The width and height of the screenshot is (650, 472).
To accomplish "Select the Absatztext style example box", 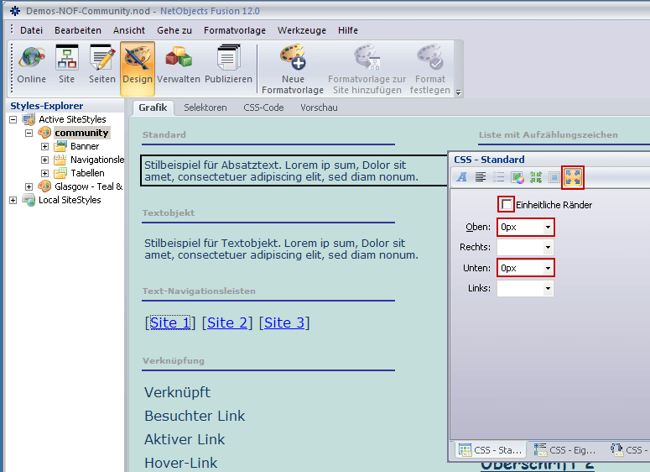I will pos(294,170).
